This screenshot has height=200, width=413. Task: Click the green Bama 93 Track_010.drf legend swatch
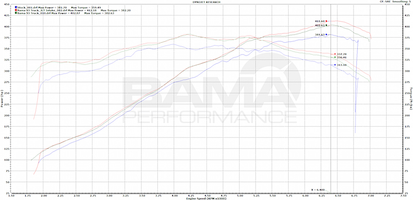tap(16, 13)
